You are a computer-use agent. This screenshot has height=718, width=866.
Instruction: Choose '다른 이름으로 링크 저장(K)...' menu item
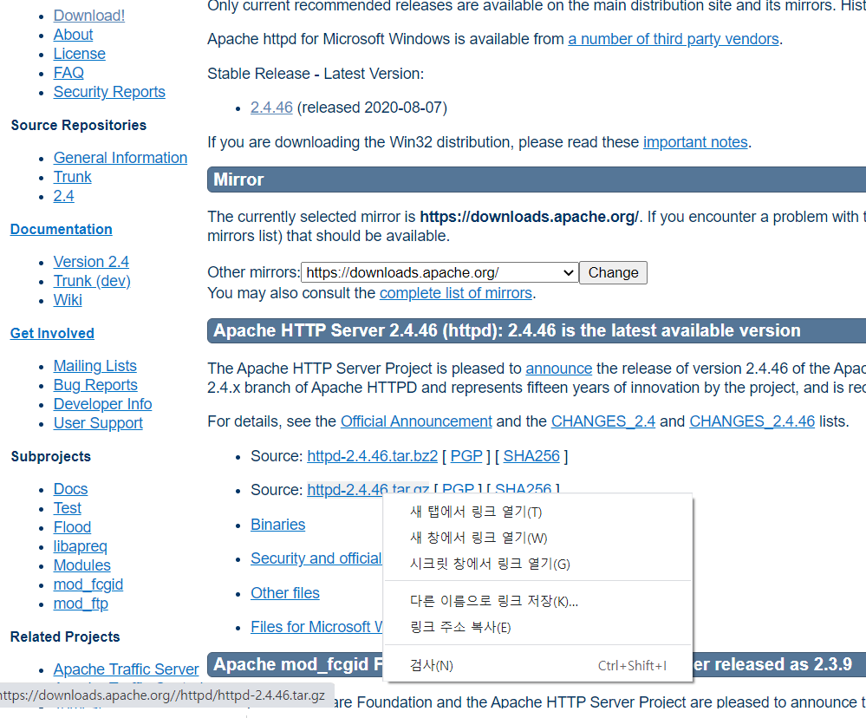538,601
